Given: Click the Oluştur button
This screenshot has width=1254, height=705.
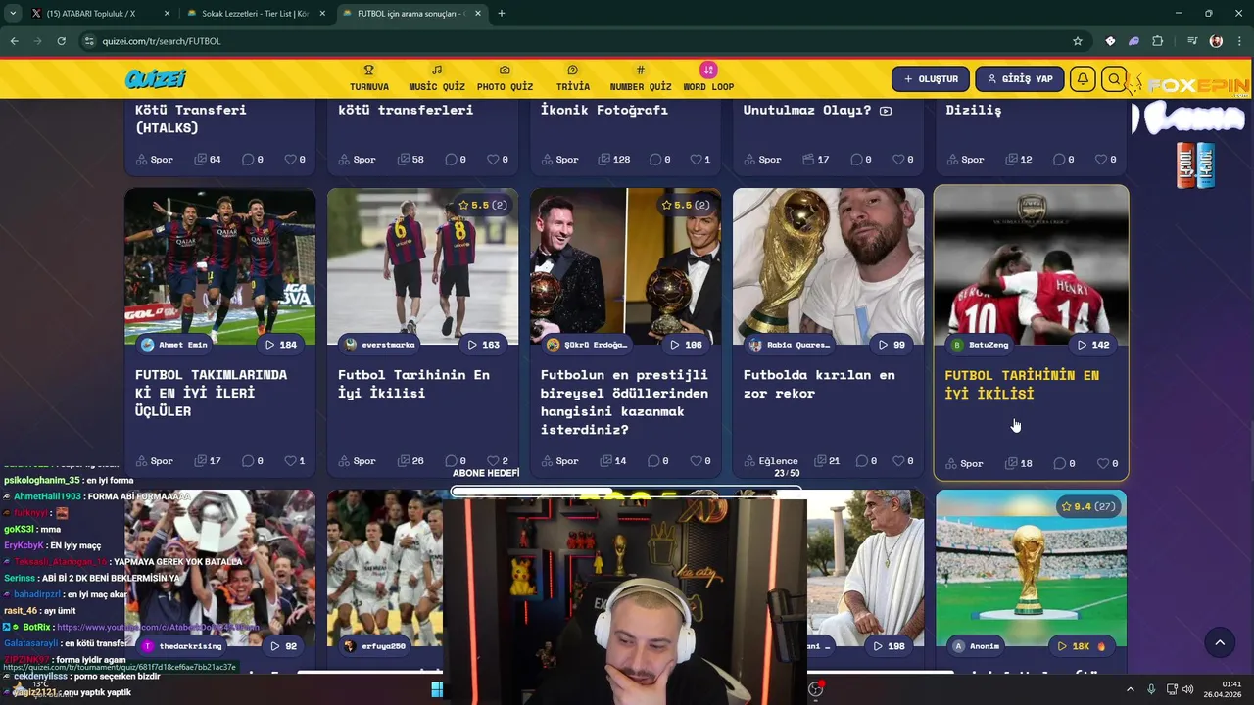Looking at the screenshot, I should [x=931, y=79].
